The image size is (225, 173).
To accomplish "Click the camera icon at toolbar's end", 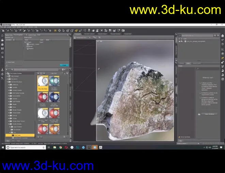I will point(123,30).
